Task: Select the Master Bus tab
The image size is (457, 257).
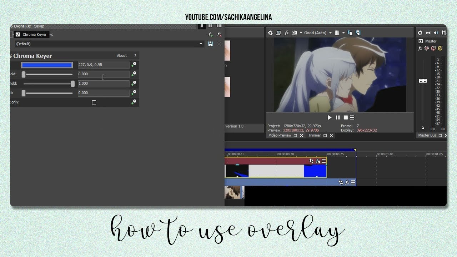Action: [427, 136]
